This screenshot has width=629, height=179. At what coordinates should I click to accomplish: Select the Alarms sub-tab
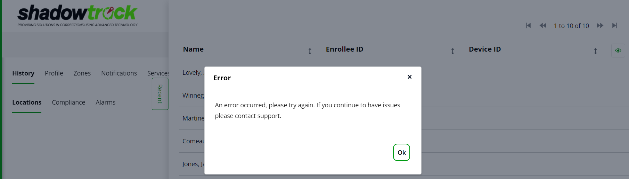[x=105, y=102]
